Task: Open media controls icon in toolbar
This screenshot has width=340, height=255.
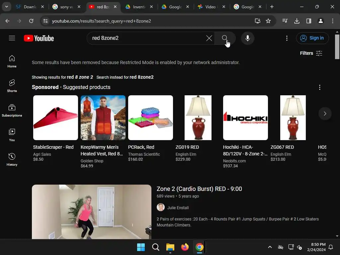Action: coord(285,21)
